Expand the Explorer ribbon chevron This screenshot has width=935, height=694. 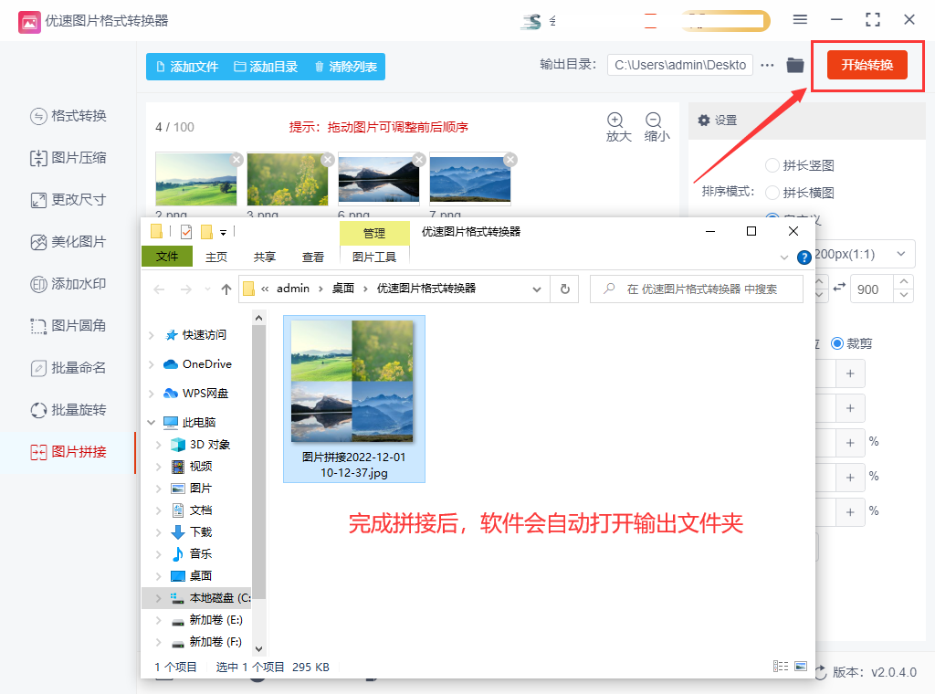(783, 258)
